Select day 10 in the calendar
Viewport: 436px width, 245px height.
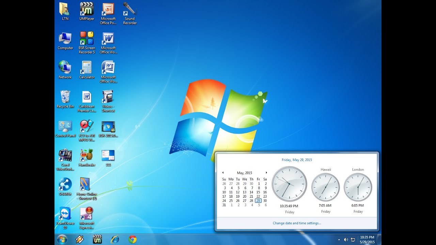(x=224, y=192)
